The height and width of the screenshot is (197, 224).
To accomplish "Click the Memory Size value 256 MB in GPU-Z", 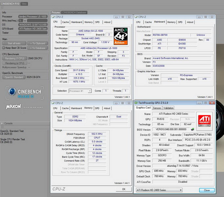I will 162,161.
